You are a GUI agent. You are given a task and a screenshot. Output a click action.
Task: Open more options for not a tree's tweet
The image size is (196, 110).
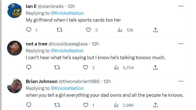click(x=181, y=44)
